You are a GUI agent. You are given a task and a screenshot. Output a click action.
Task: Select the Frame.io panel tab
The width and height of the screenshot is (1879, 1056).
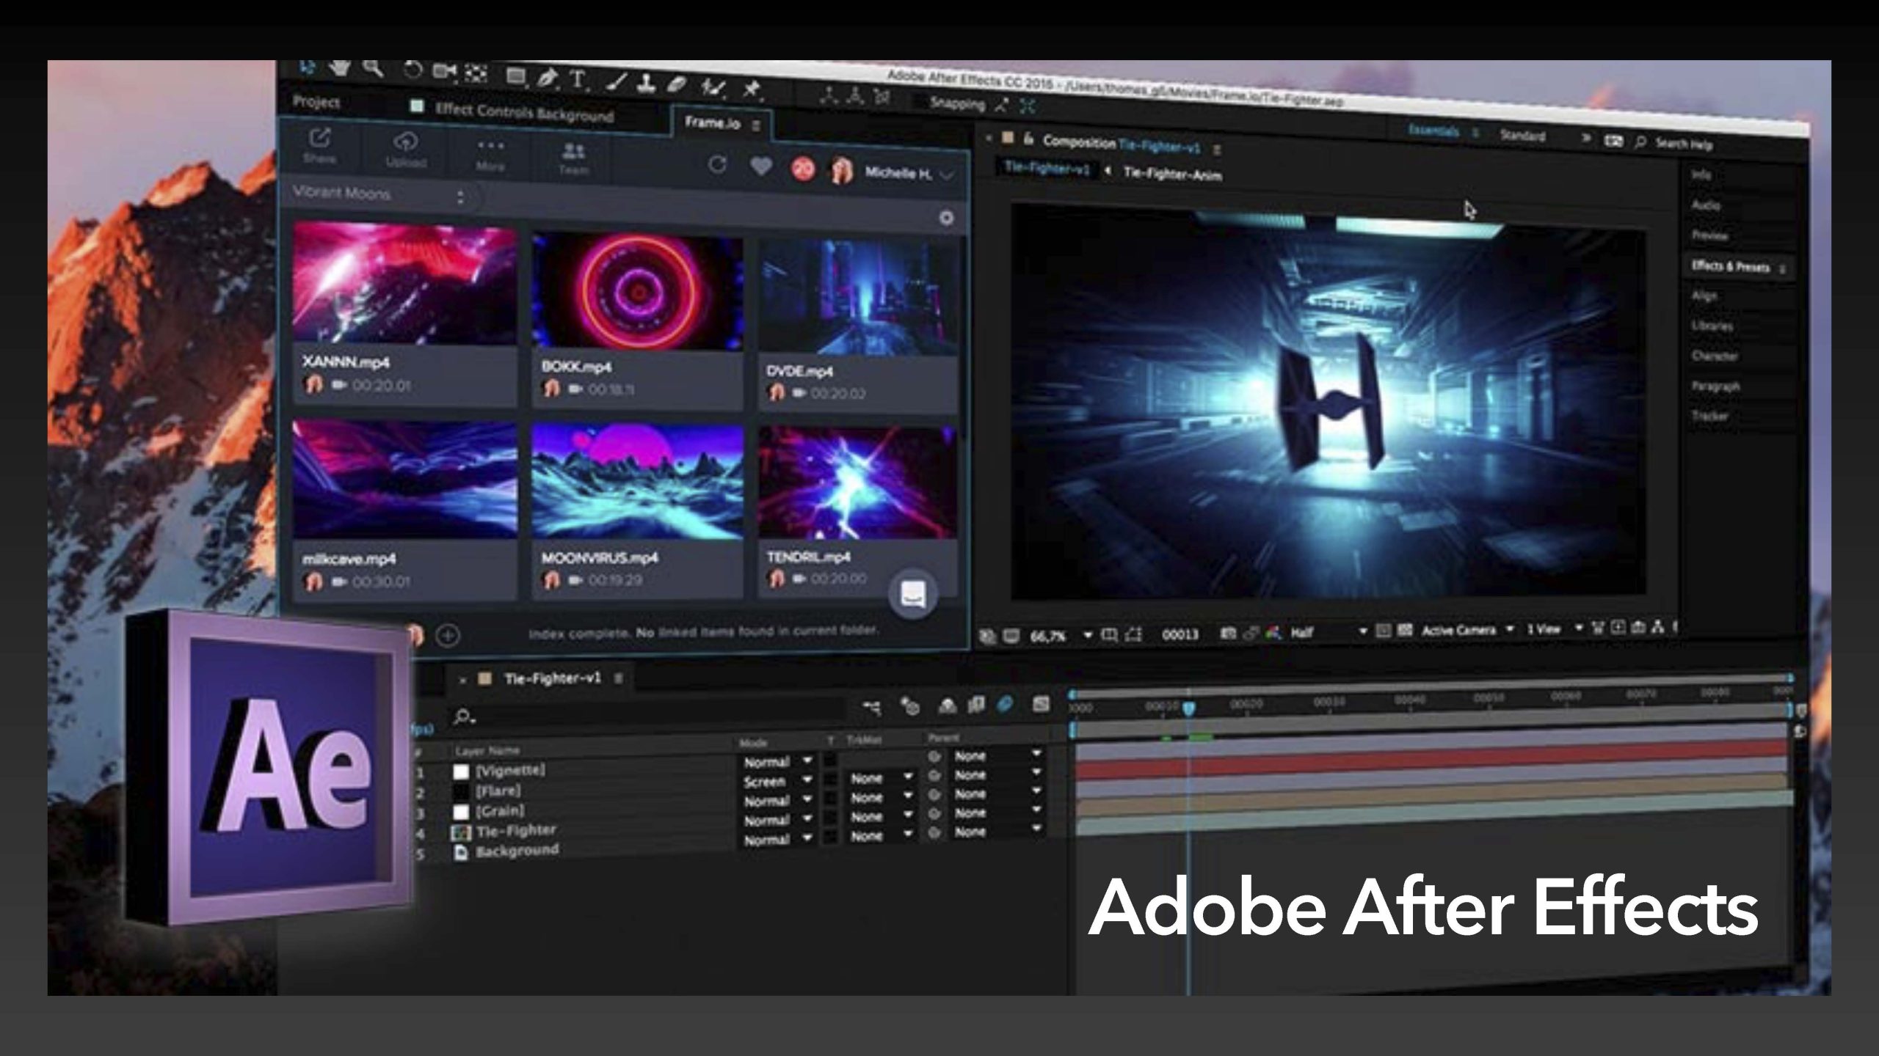713,122
